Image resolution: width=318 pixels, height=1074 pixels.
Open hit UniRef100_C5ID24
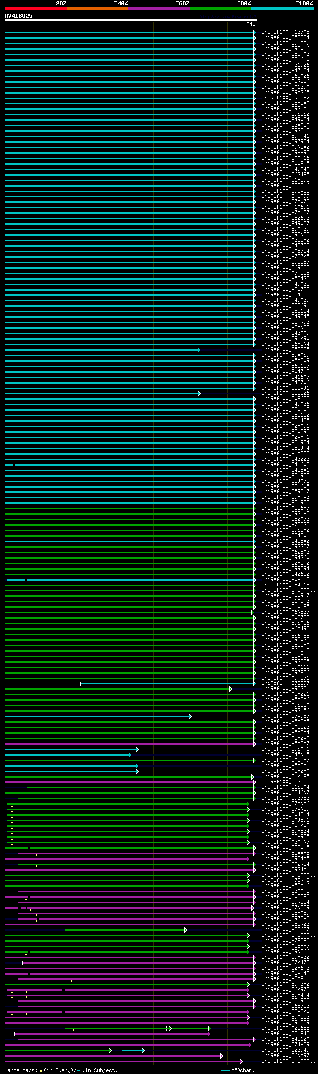tap(285, 37)
